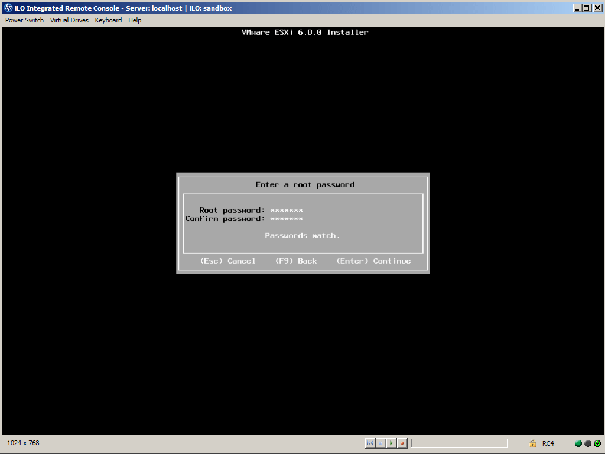Open the Power Switch menu
Screen dimensions: 605x454
coord(24,20)
